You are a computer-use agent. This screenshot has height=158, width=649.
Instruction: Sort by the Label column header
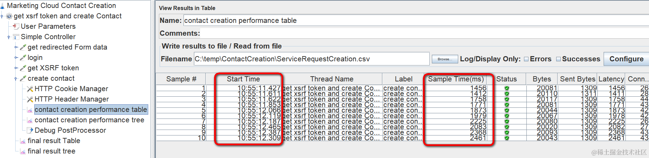(403, 79)
